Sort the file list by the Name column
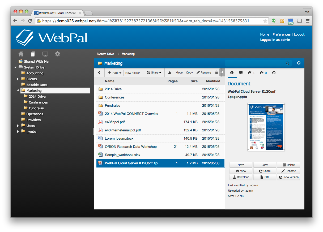323x232 pixels. click(109, 81)
